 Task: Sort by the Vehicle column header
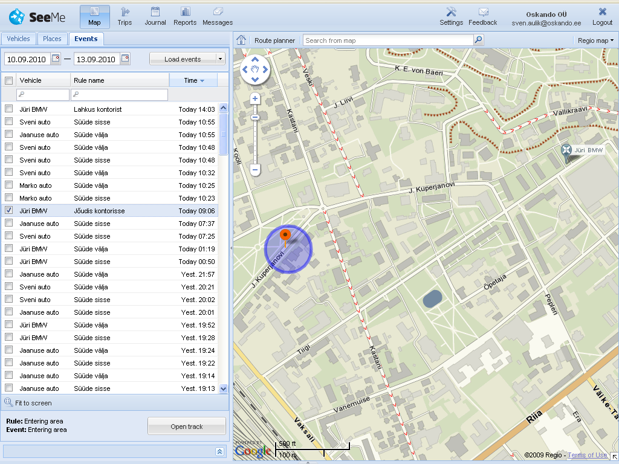[43, 80]
